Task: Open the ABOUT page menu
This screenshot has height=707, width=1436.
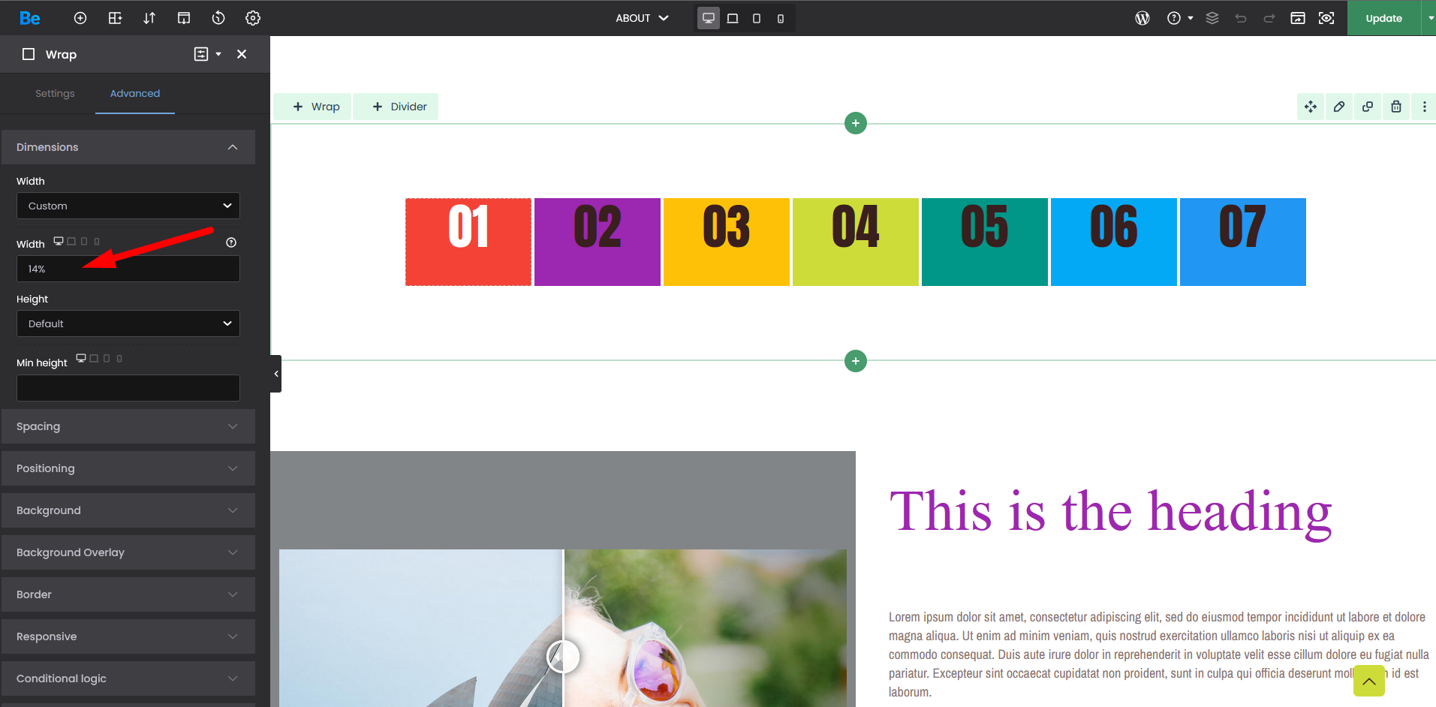Action: [642, 18]
